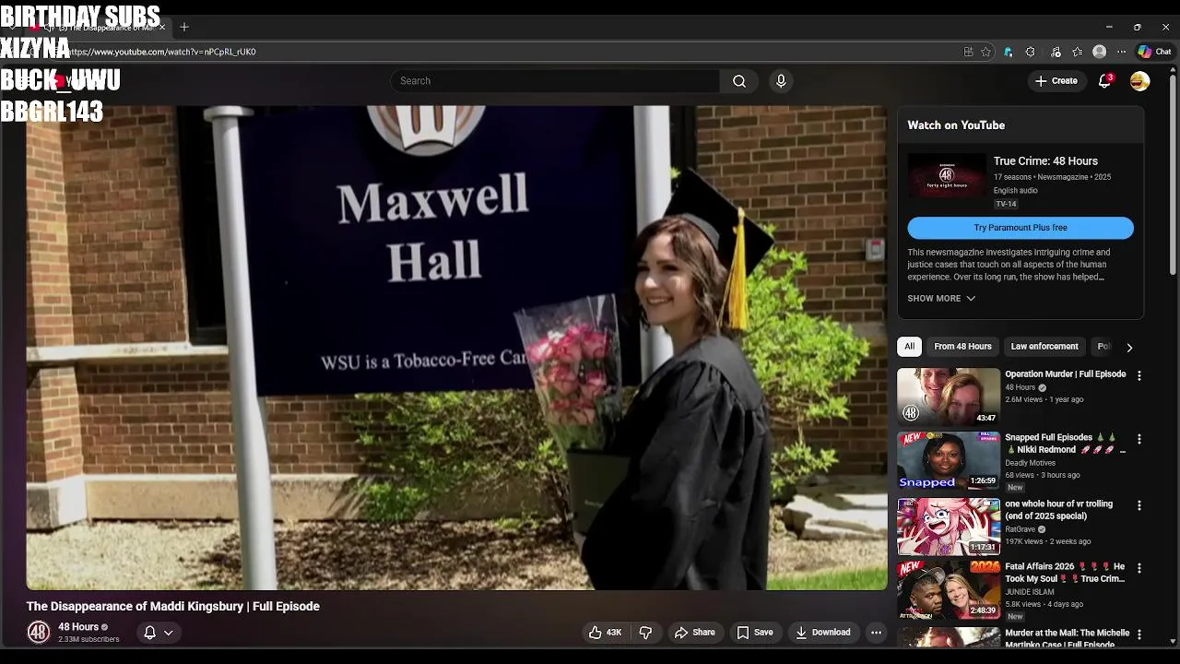
Task: Open 'Murder at the Mall' video title
Action: click(1068, 638)
